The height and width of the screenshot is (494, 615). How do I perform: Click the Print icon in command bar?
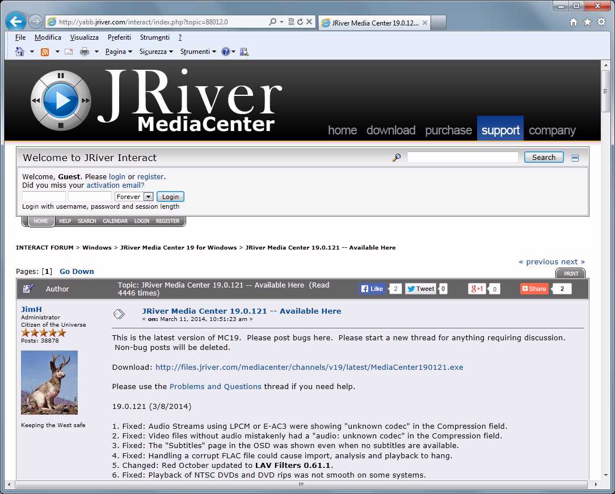[85, 52]
